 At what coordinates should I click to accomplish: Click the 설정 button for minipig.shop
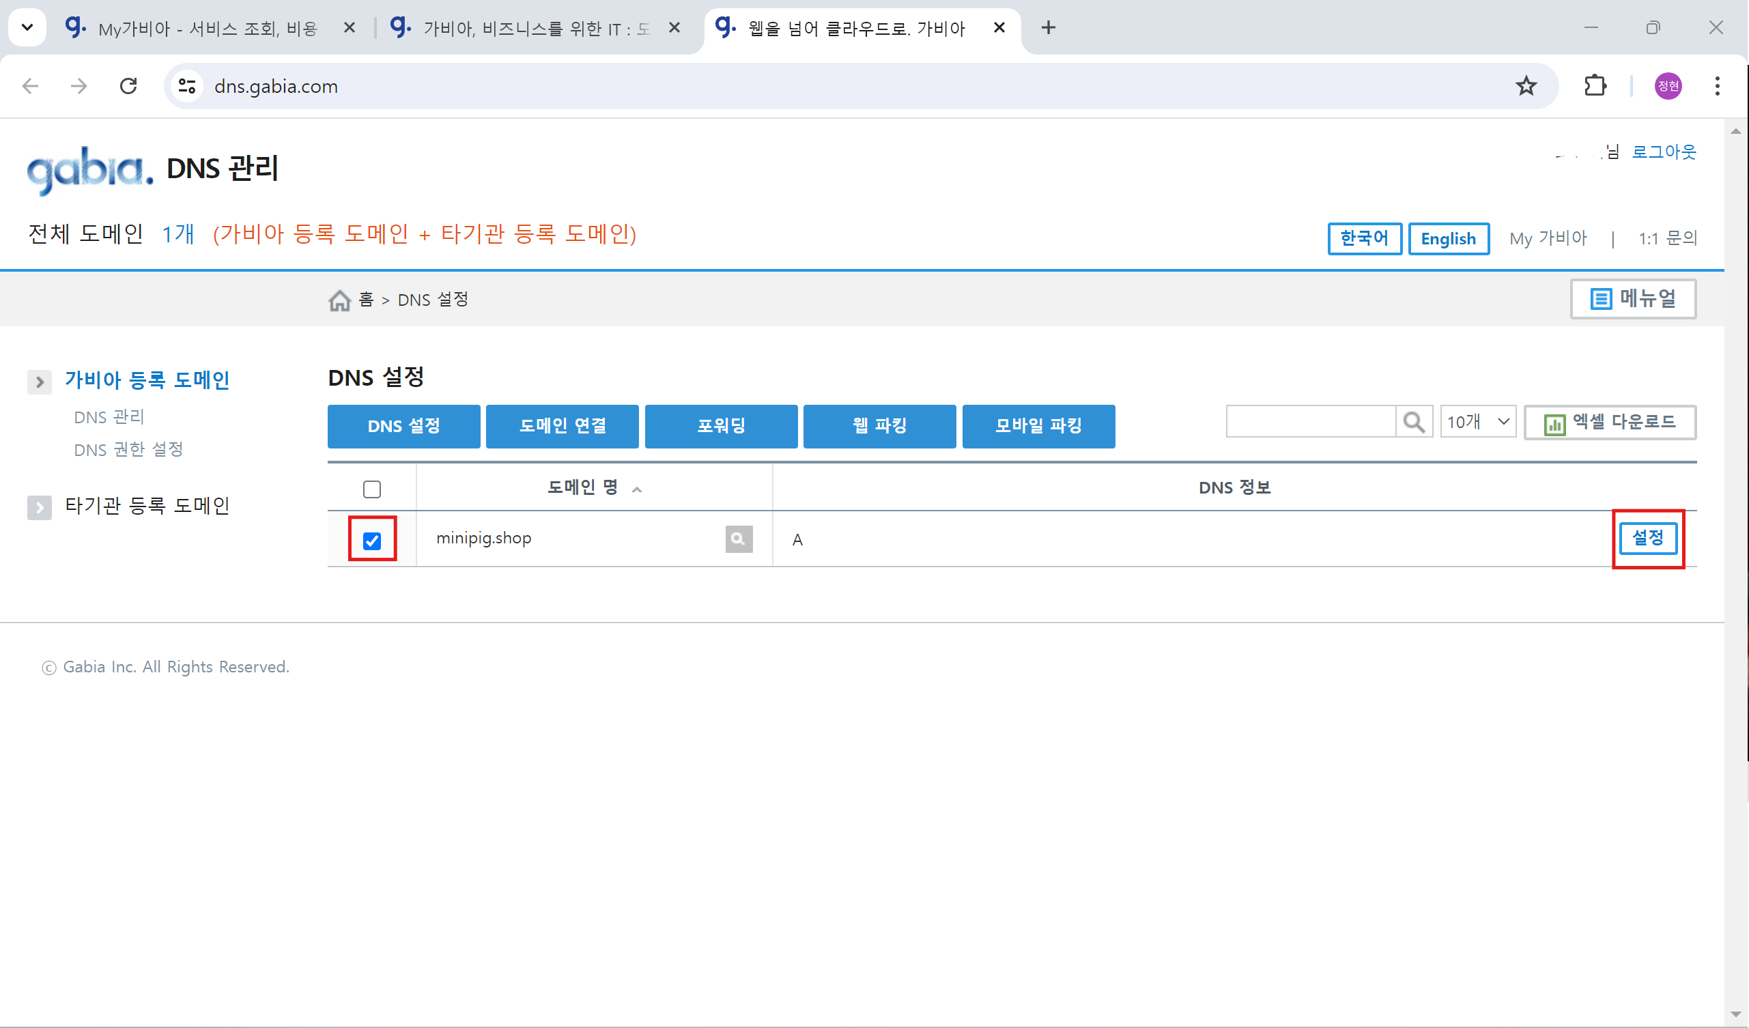click(x=1648, y=538)
